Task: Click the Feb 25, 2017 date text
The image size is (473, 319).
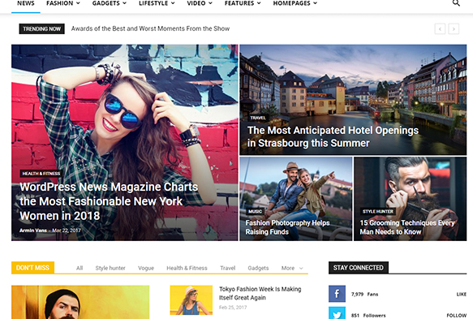Action: 233,308
